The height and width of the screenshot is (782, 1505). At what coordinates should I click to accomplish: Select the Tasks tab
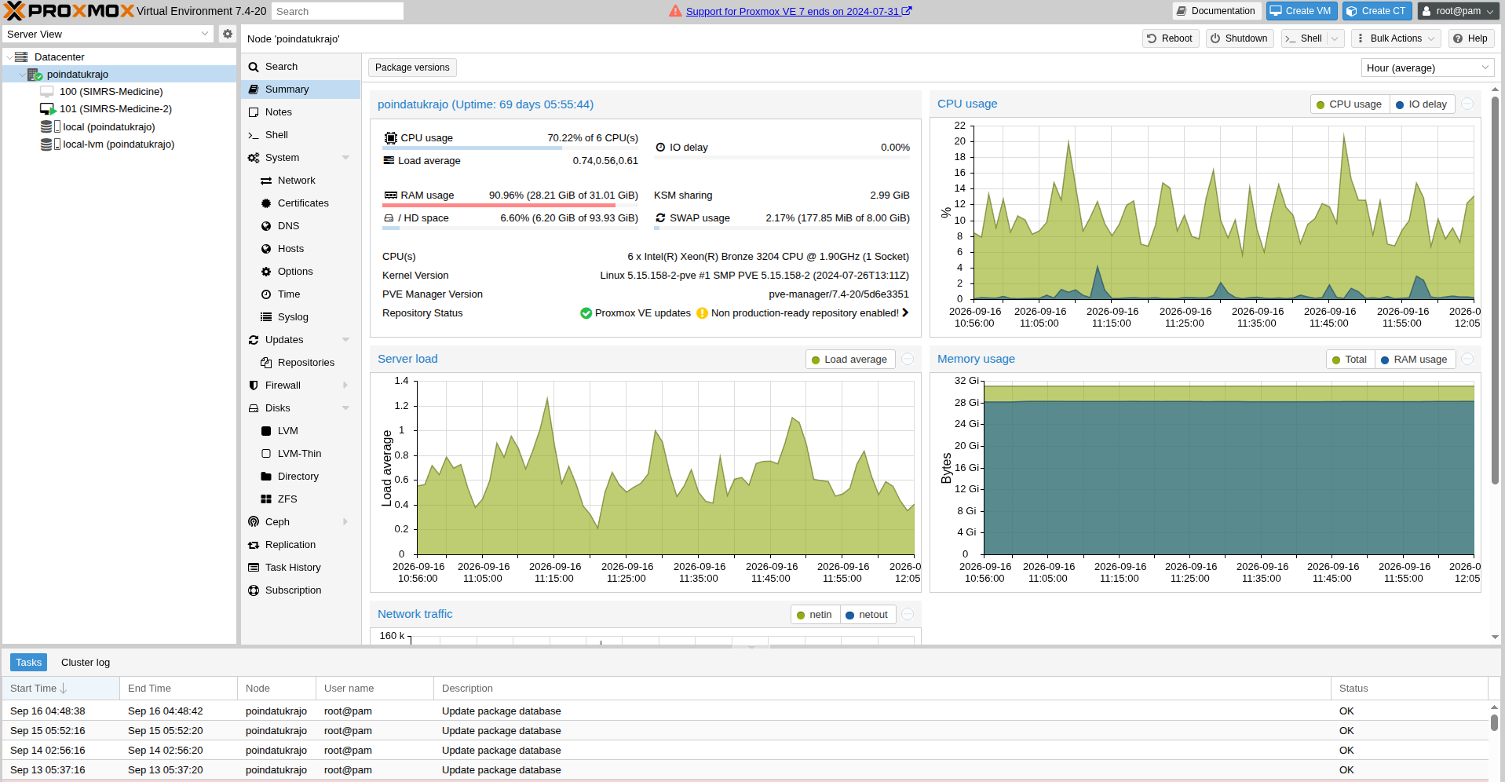29,663
